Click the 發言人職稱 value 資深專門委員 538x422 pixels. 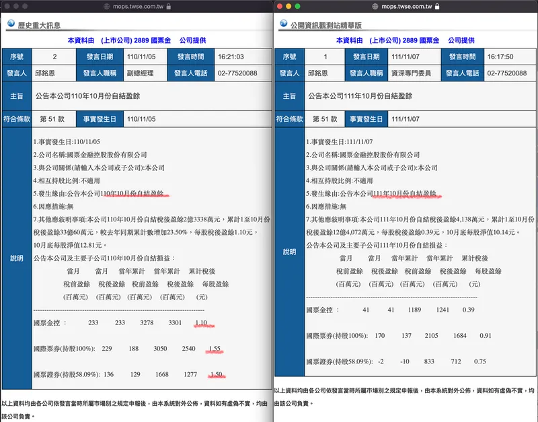(411, 73)
